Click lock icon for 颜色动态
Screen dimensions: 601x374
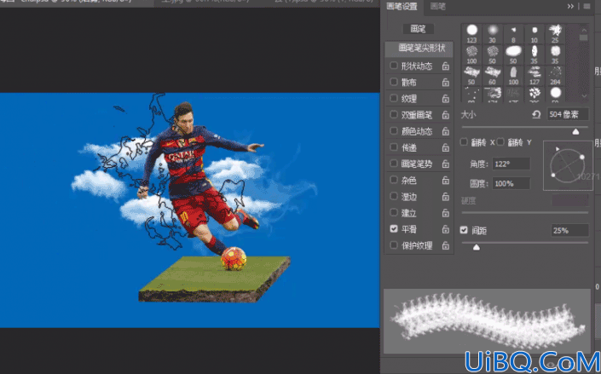(445, 131)
